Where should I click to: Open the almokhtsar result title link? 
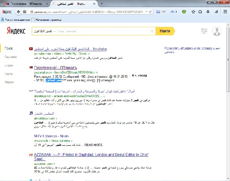pyautogui.click(x=44, y=113)
